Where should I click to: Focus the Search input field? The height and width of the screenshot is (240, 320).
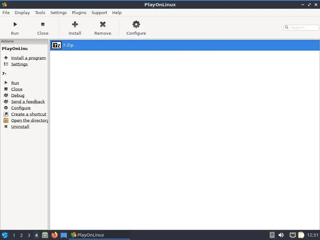[x=301, y=27]
